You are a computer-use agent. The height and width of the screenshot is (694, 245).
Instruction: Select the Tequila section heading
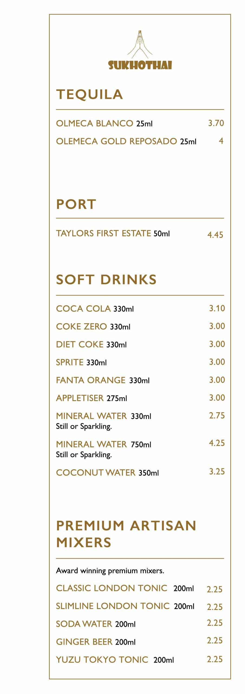[x=90, y=94]
